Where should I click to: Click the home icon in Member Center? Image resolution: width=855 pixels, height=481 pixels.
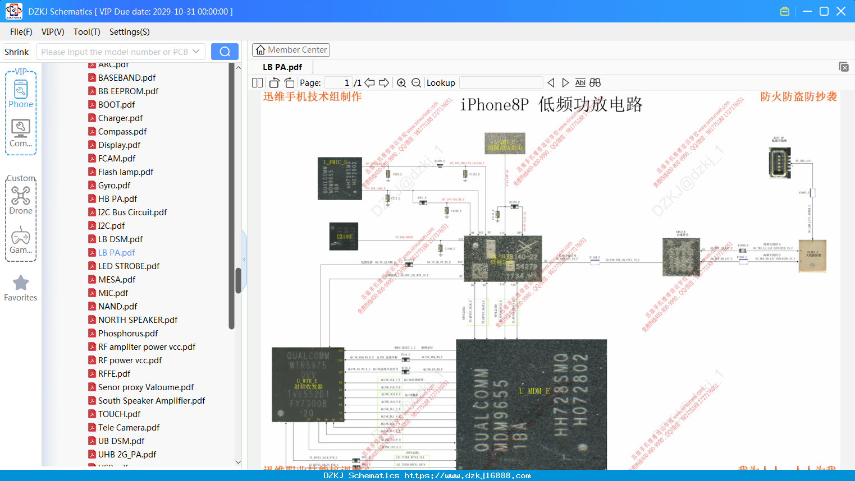(260, 50)
